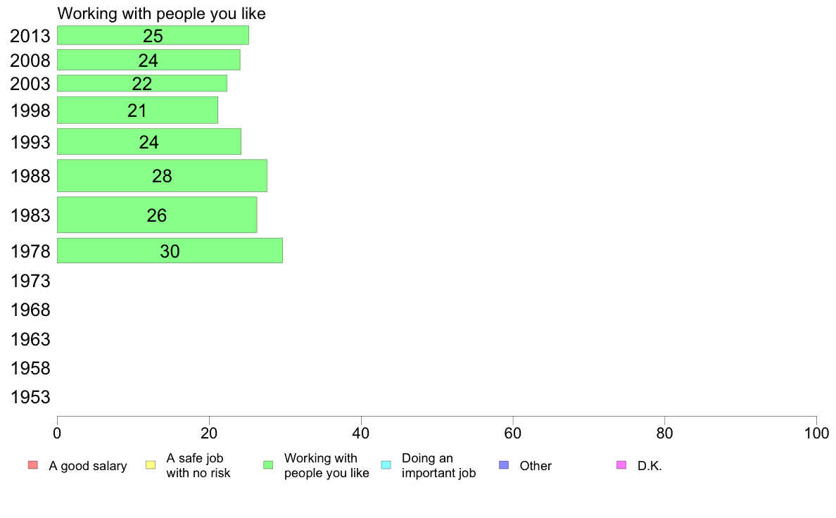Click the 1973 year label
This screenshot has height=518, width=836.
pos(30,281)
